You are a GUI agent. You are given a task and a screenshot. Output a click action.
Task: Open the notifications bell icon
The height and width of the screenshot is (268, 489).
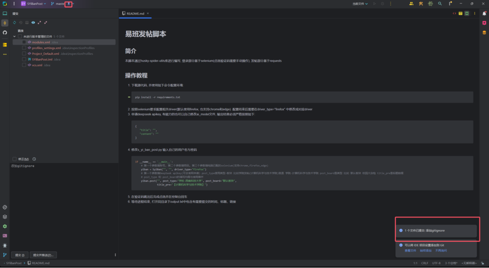pos(484,13)
